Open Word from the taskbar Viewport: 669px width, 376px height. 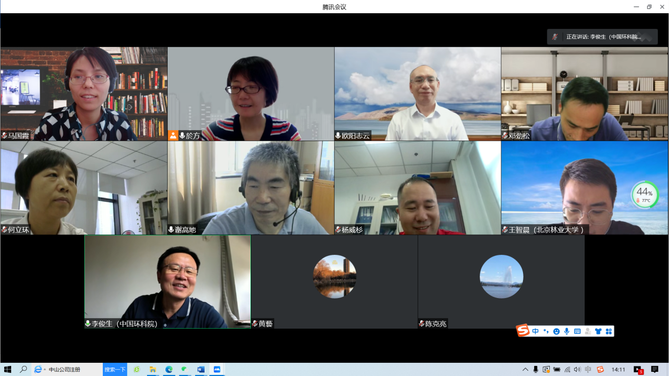click(201, 370)
